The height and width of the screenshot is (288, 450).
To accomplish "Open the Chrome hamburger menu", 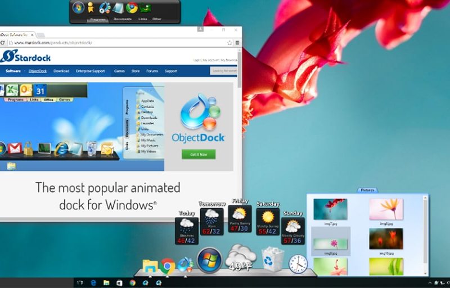I will [237, 43].
